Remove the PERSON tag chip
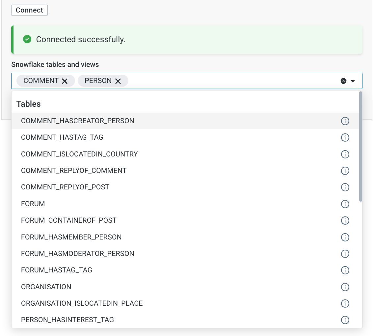The height and width of the screenshot is (336, 374). click(x=118, y=81)
